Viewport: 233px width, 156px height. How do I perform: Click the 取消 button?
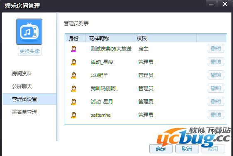187,149
